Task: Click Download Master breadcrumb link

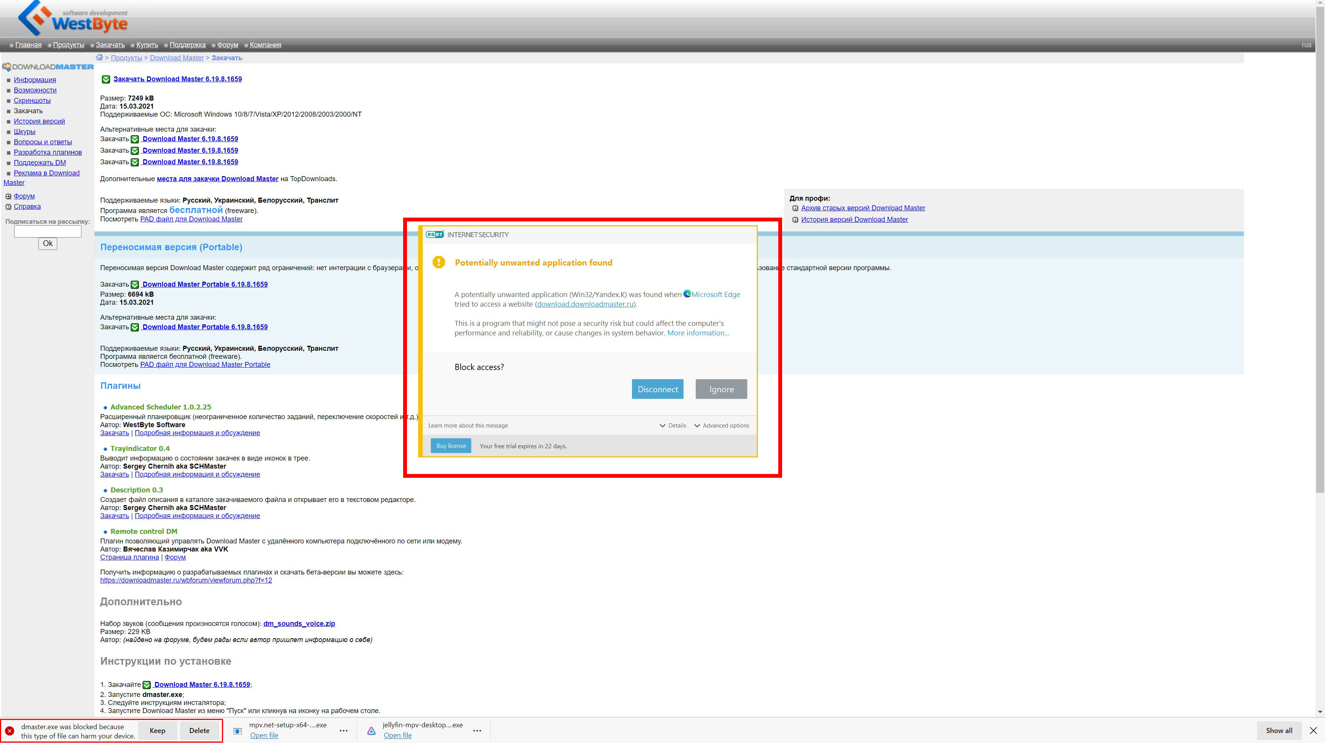Action: coord(177,58)
